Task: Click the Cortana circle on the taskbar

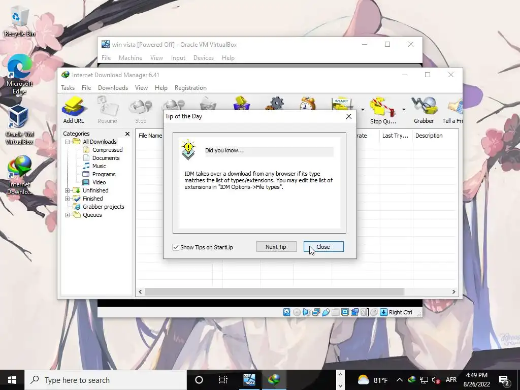Action: (x=199, y=380)
